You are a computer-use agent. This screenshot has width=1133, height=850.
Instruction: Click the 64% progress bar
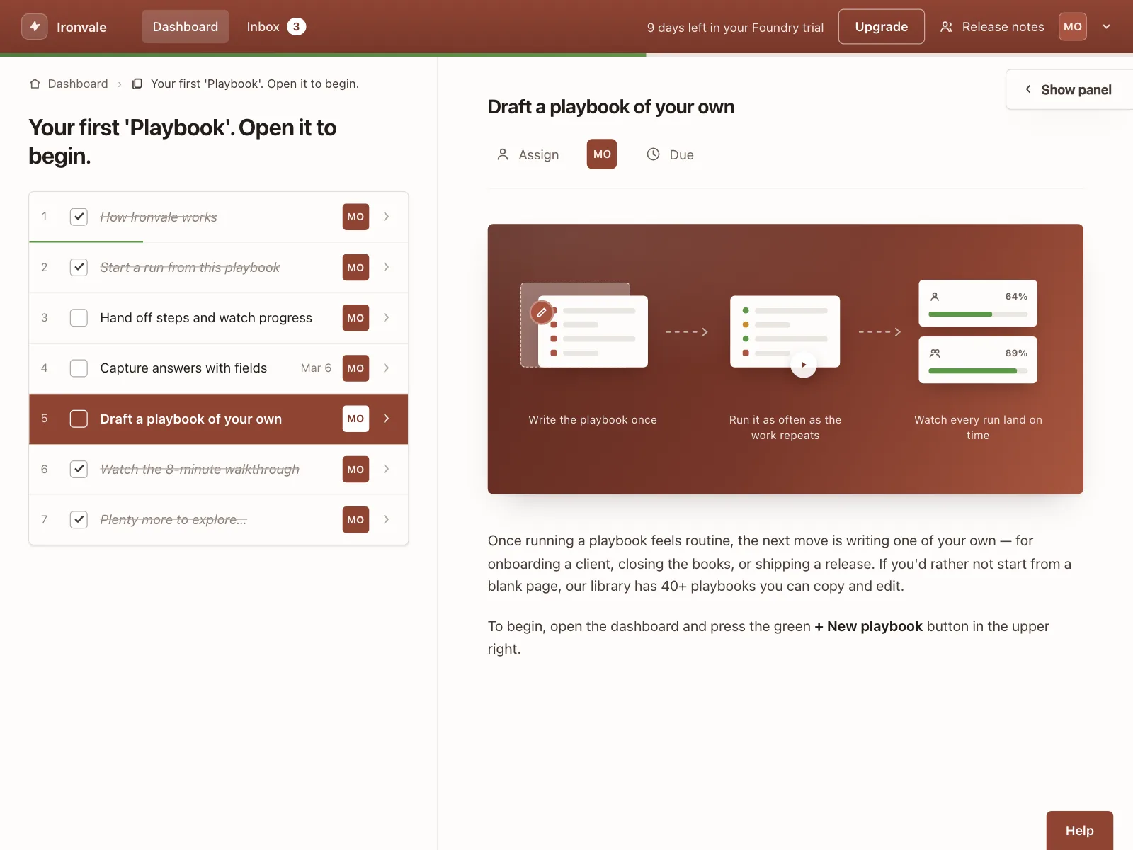978,314
